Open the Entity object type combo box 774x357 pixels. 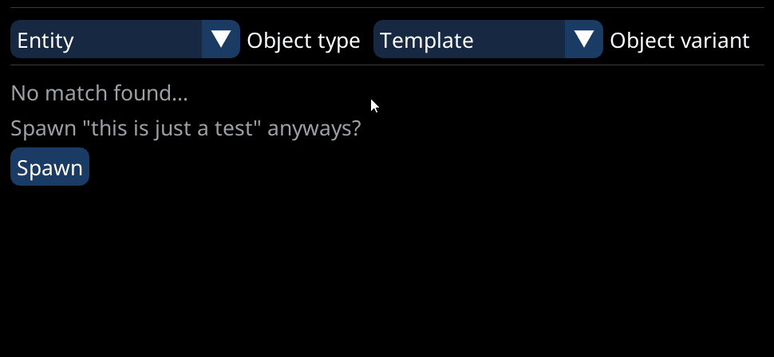click(107, 40)
